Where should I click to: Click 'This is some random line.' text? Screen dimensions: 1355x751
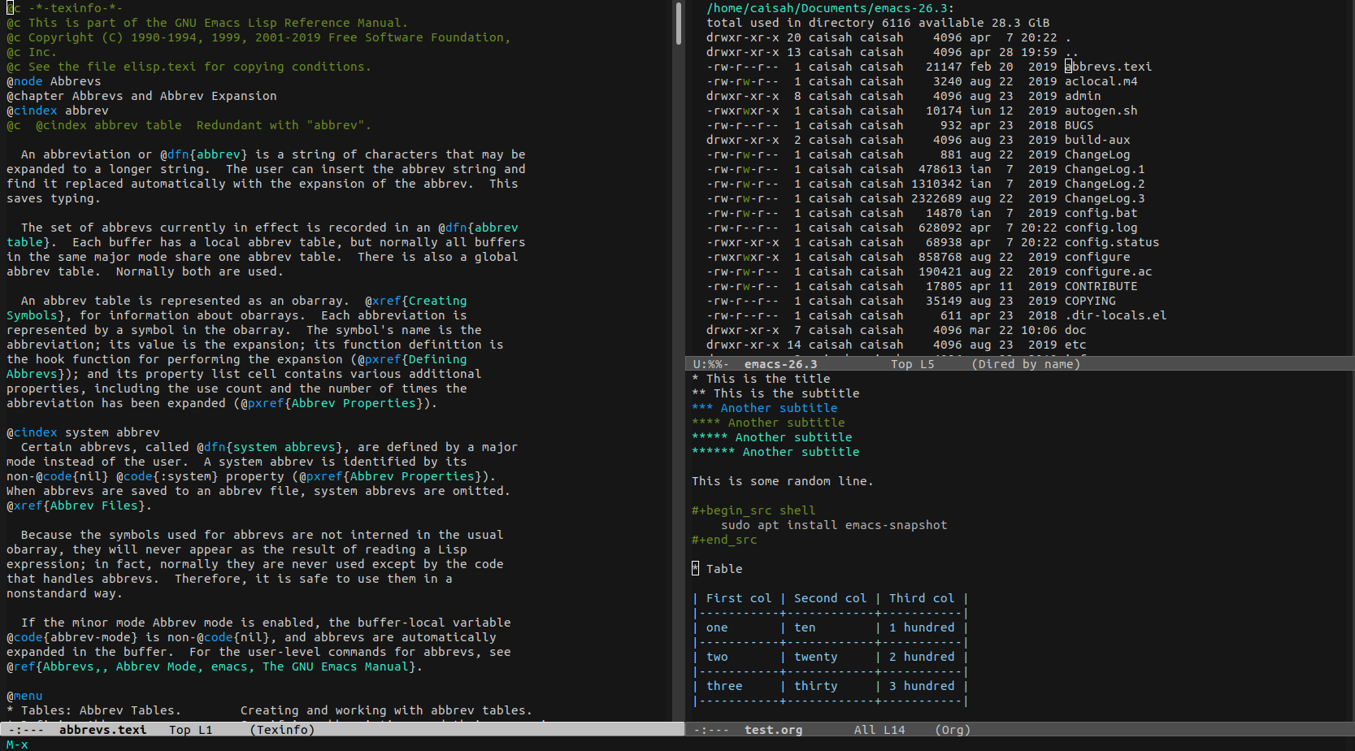click(x=783, y=481)
